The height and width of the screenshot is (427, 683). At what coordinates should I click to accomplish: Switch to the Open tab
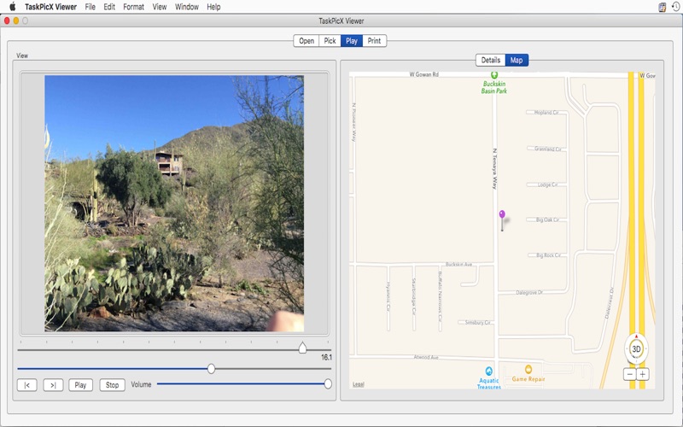[306, 40]
